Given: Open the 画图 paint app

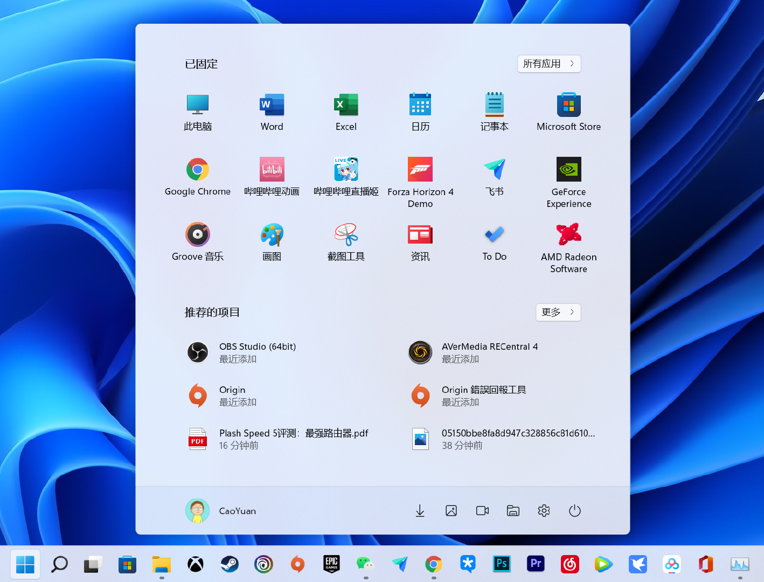Looking at the screenshot, I should 272,242.
